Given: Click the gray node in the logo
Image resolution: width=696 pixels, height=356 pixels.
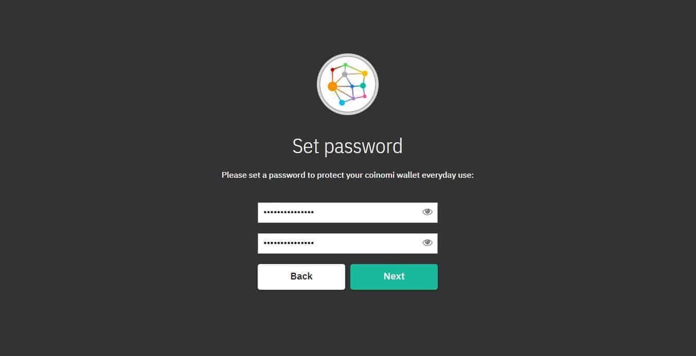Looking at the screenshot, I should pyautogui.click(x=345, y=74).
